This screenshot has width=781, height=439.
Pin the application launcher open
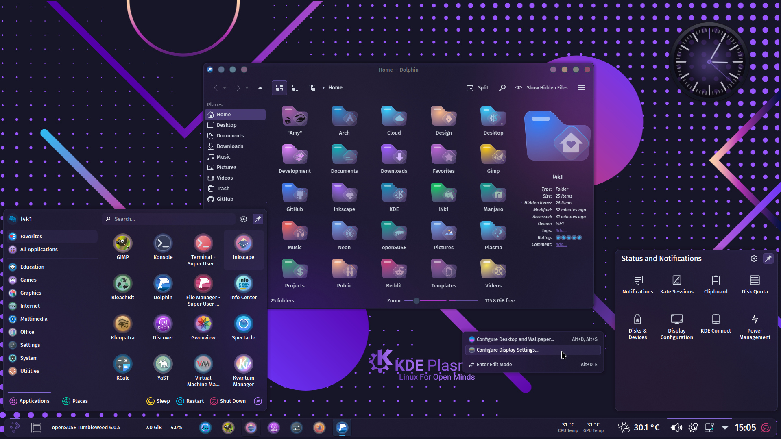(258, 219)
